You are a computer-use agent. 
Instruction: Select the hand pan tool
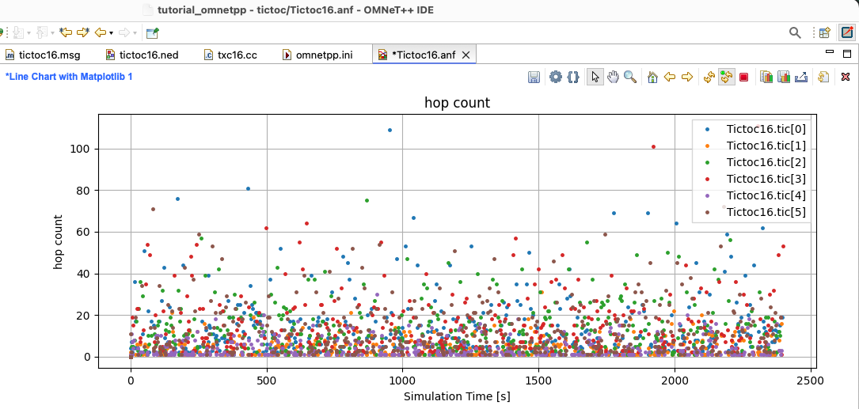(x=613, y=78)
